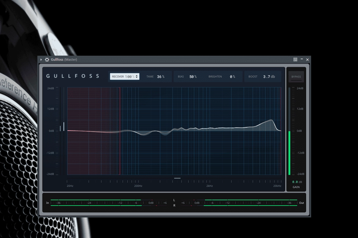This screenshot has width=358, height=238.
Task: Close the Gullfoss plugin window
Action: (x=308, y=59)
